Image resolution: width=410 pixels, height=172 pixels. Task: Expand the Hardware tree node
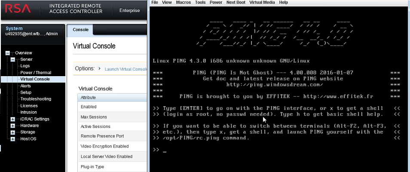point(13,126)
